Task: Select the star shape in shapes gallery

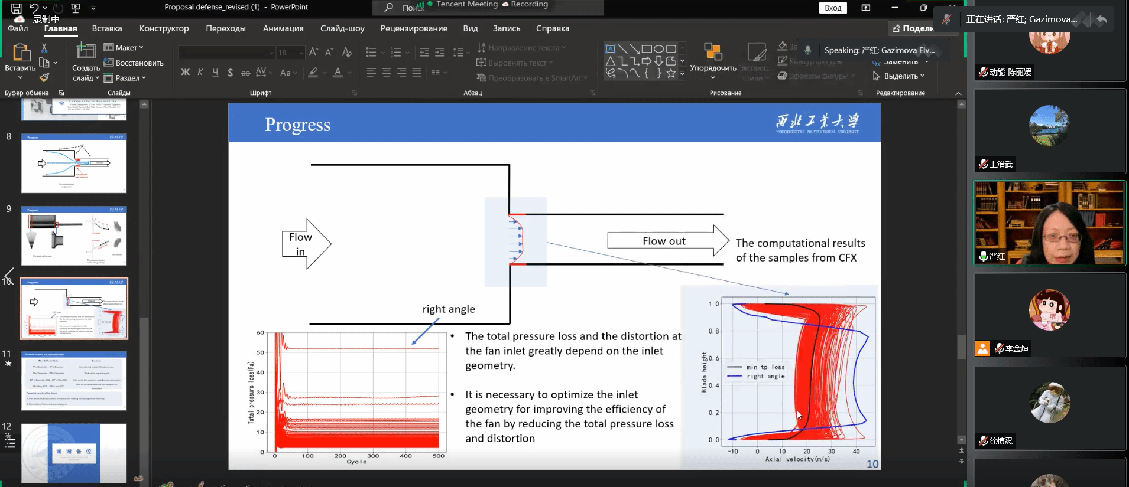Action: (x=671, y=73)
